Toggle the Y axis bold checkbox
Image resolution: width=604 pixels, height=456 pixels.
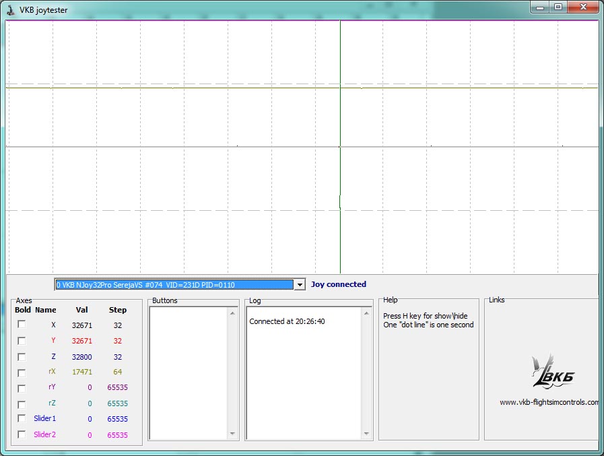coord(22,341)
